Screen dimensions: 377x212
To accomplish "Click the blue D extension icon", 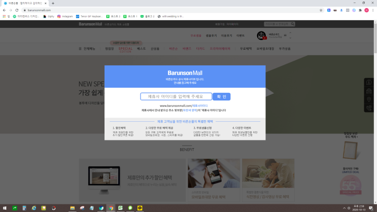I will pos(329,10).
